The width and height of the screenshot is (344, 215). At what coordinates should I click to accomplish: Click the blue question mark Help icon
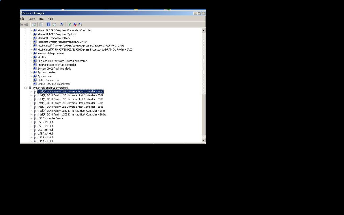tap(49, 24)
